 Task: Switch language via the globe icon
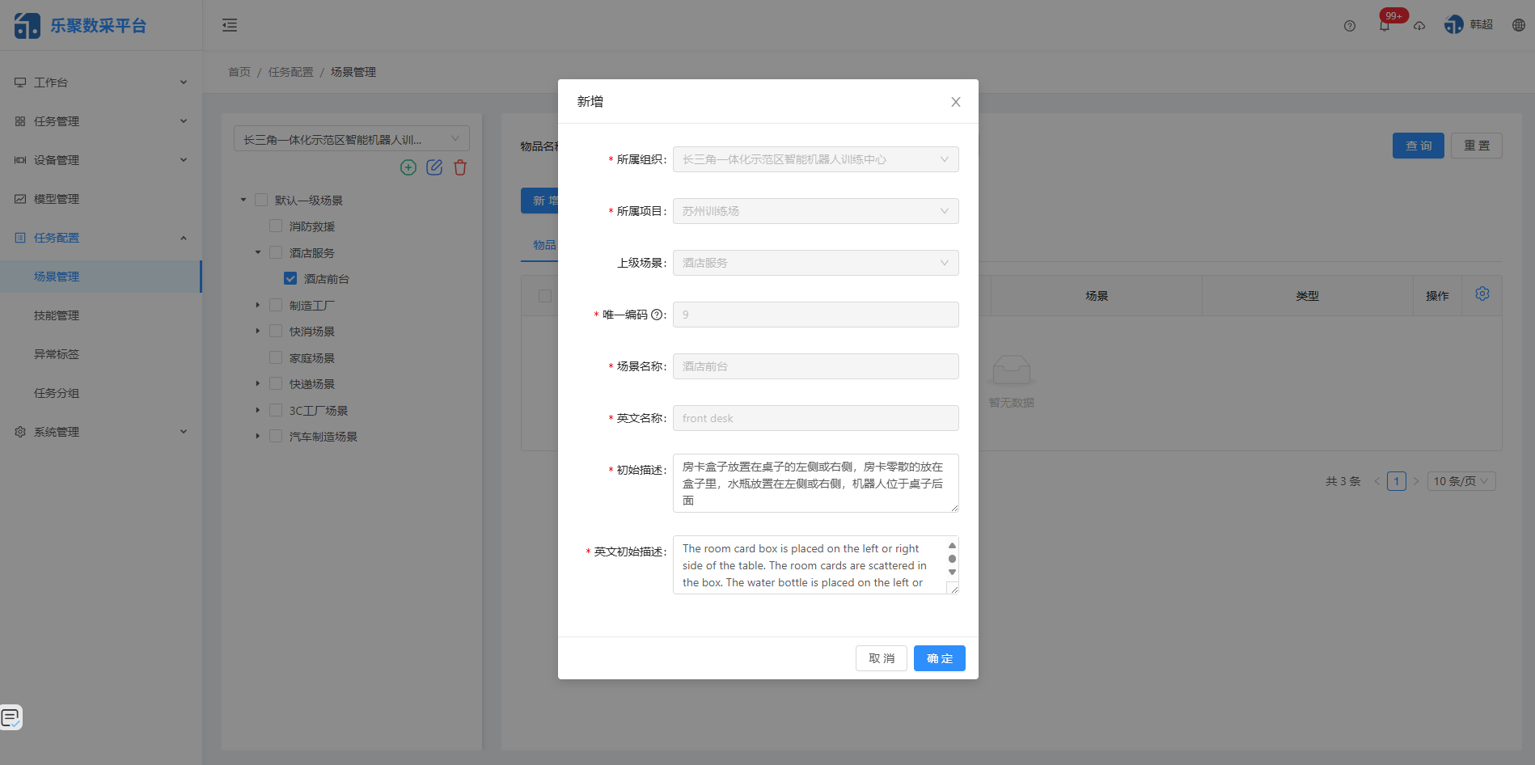[1518, 24]
